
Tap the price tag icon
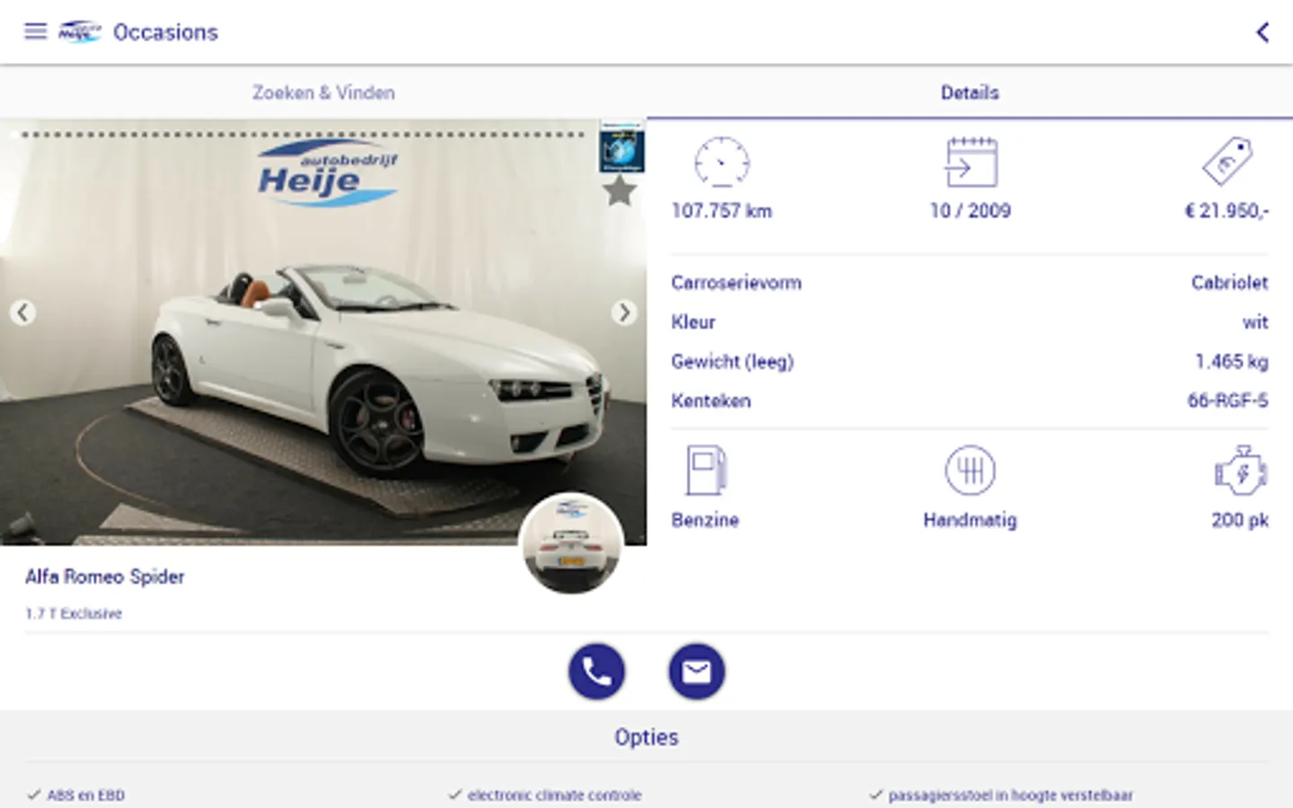pos(1227,162)
